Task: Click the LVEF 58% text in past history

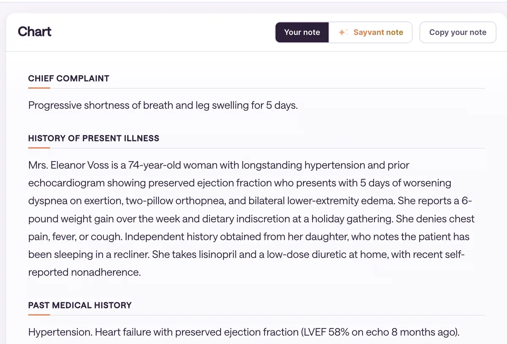Action: pos(327,332)
